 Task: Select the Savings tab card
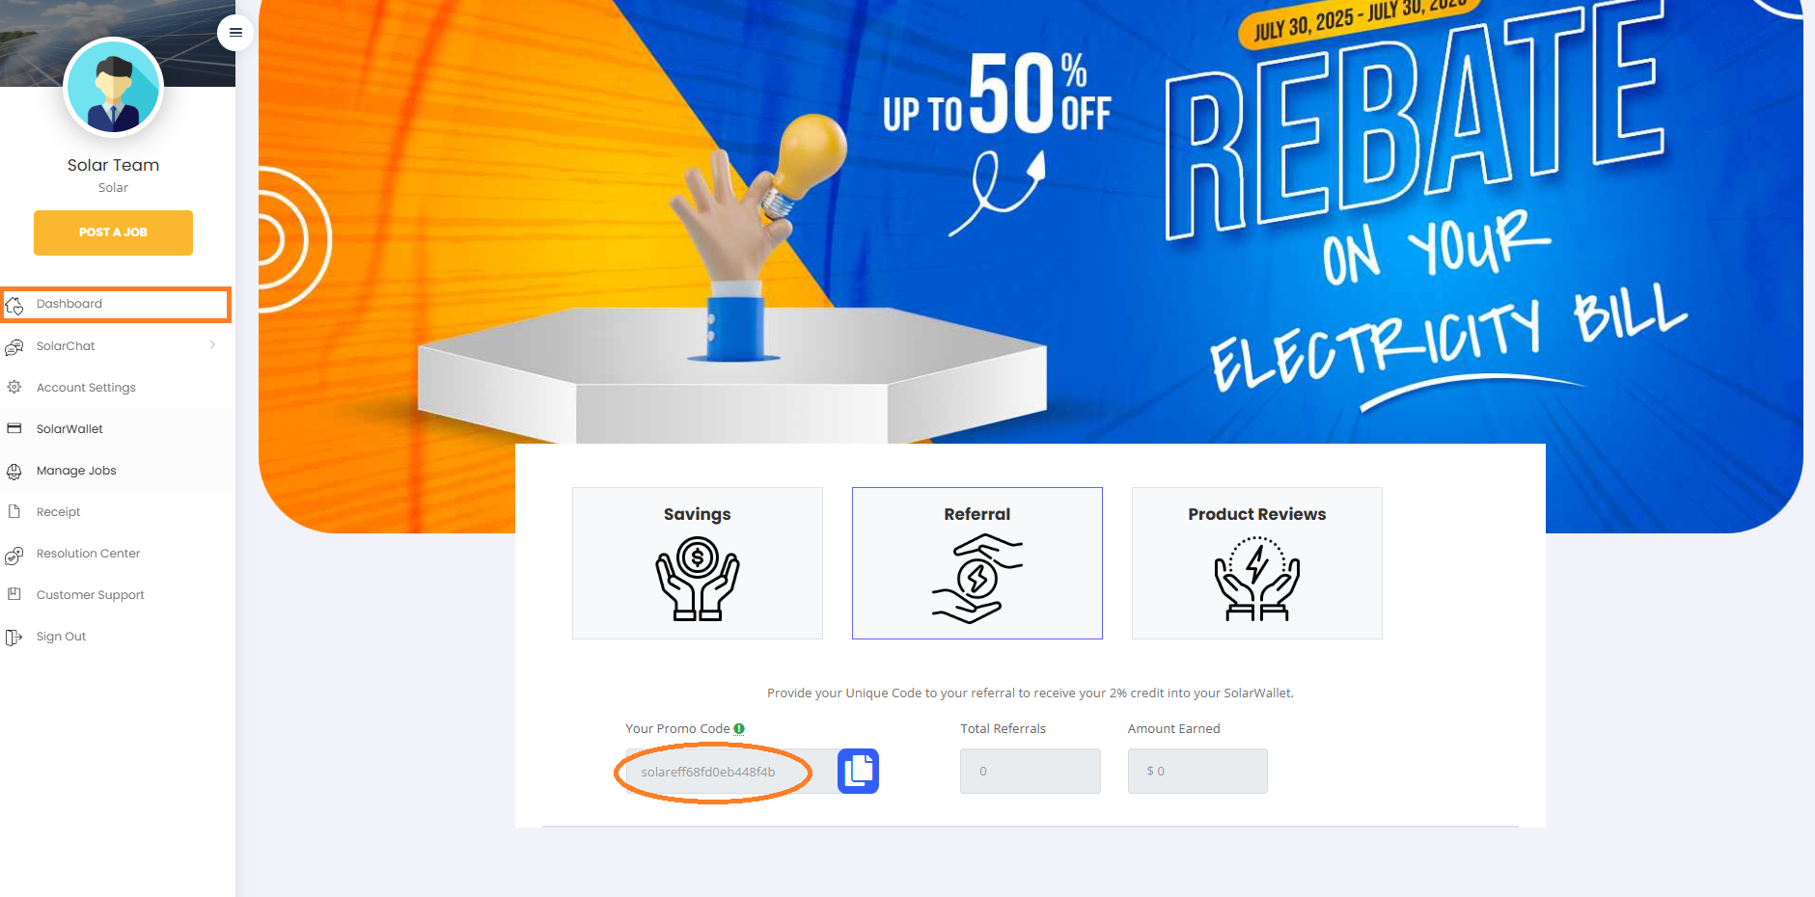point(698,563)
